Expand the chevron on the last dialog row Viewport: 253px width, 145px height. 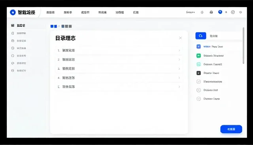(179, 87)
